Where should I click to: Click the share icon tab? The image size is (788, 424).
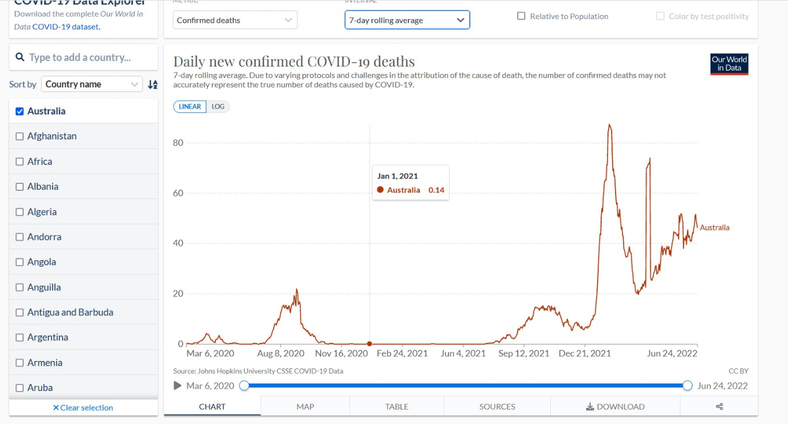[x=719, y=407]
